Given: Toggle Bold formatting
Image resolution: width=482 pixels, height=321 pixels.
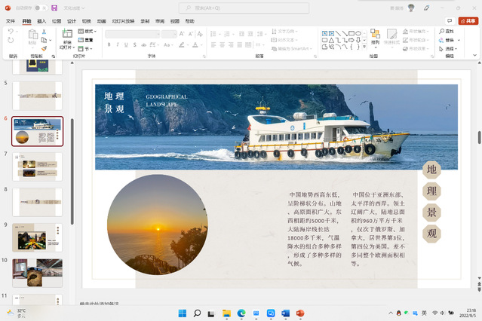Looking at the screenshot, I should (x=109, y=44).
